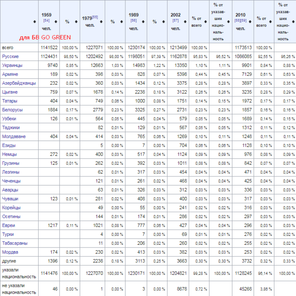Viewport: 296px width, 296px height.
Task: Select Armenians 2010 value 7129
Action: [x=247, y=74]
